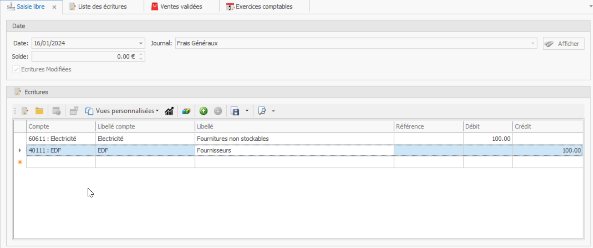The height and width of the screenshot is (248, 593).
Task: Toggle the Ecritures Modifiées checkbox
Action: coord(16,69)
